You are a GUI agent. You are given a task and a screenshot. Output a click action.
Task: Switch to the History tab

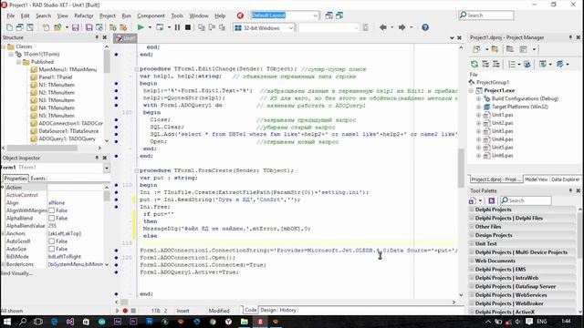(287, 310)
